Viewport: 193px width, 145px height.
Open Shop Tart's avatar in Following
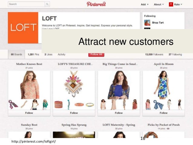pos(147,23)
